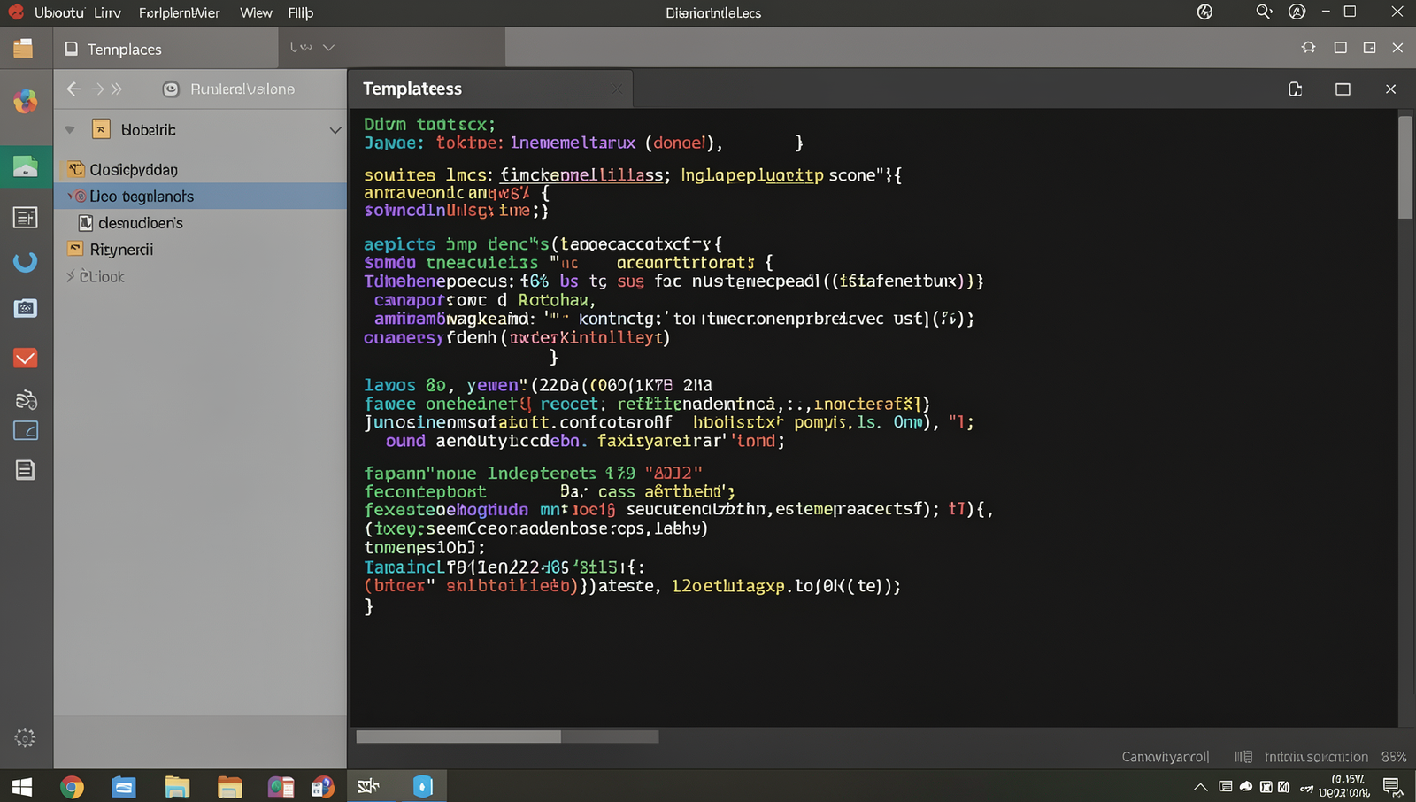Open the colorful flower icon in the sidebar
The height and width of the screenshot is (802, 1416).
coord(26,102)
